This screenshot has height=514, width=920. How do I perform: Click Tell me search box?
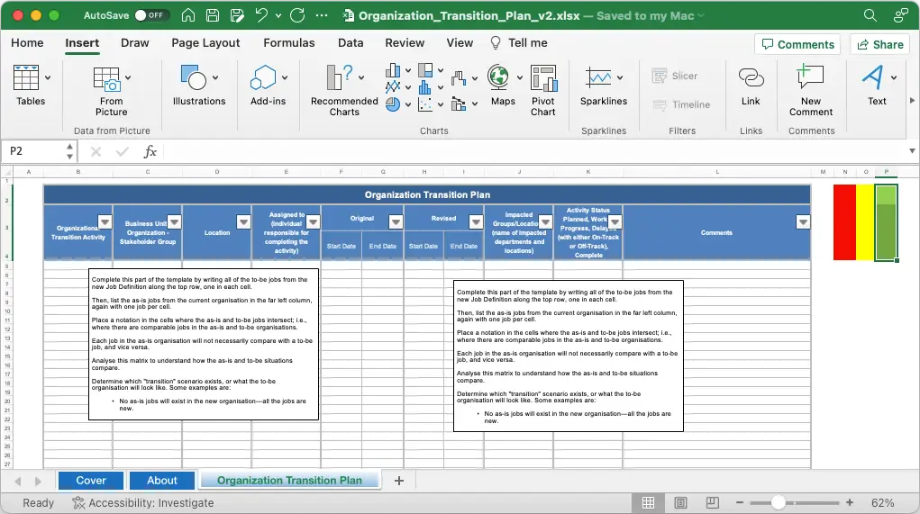[x=519, y=43]
